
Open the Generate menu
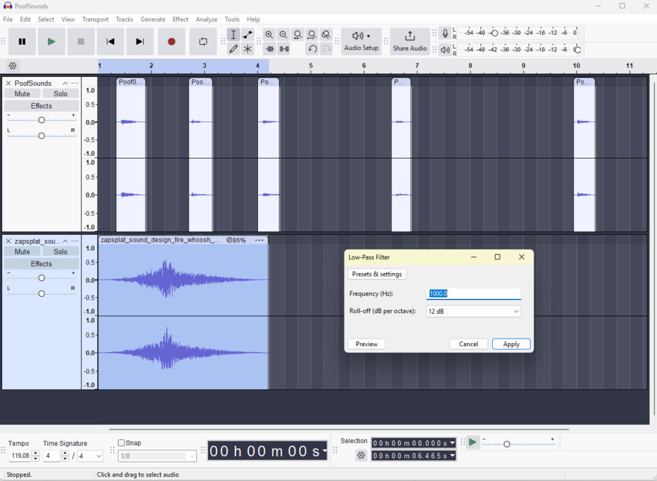(x=153, y=19)
